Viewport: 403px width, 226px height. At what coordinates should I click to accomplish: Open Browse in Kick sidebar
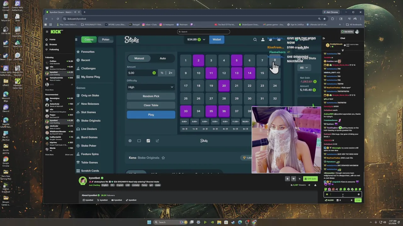pos(53,45)
